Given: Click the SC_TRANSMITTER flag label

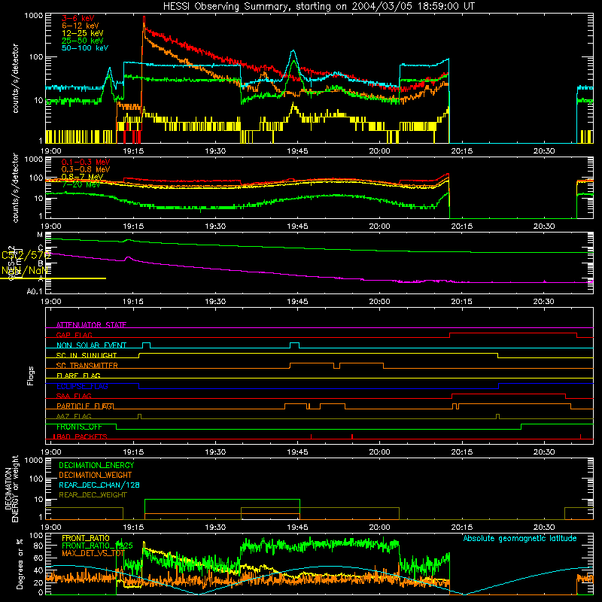Looking at the screenshot, I should click(x=87, y=366).
